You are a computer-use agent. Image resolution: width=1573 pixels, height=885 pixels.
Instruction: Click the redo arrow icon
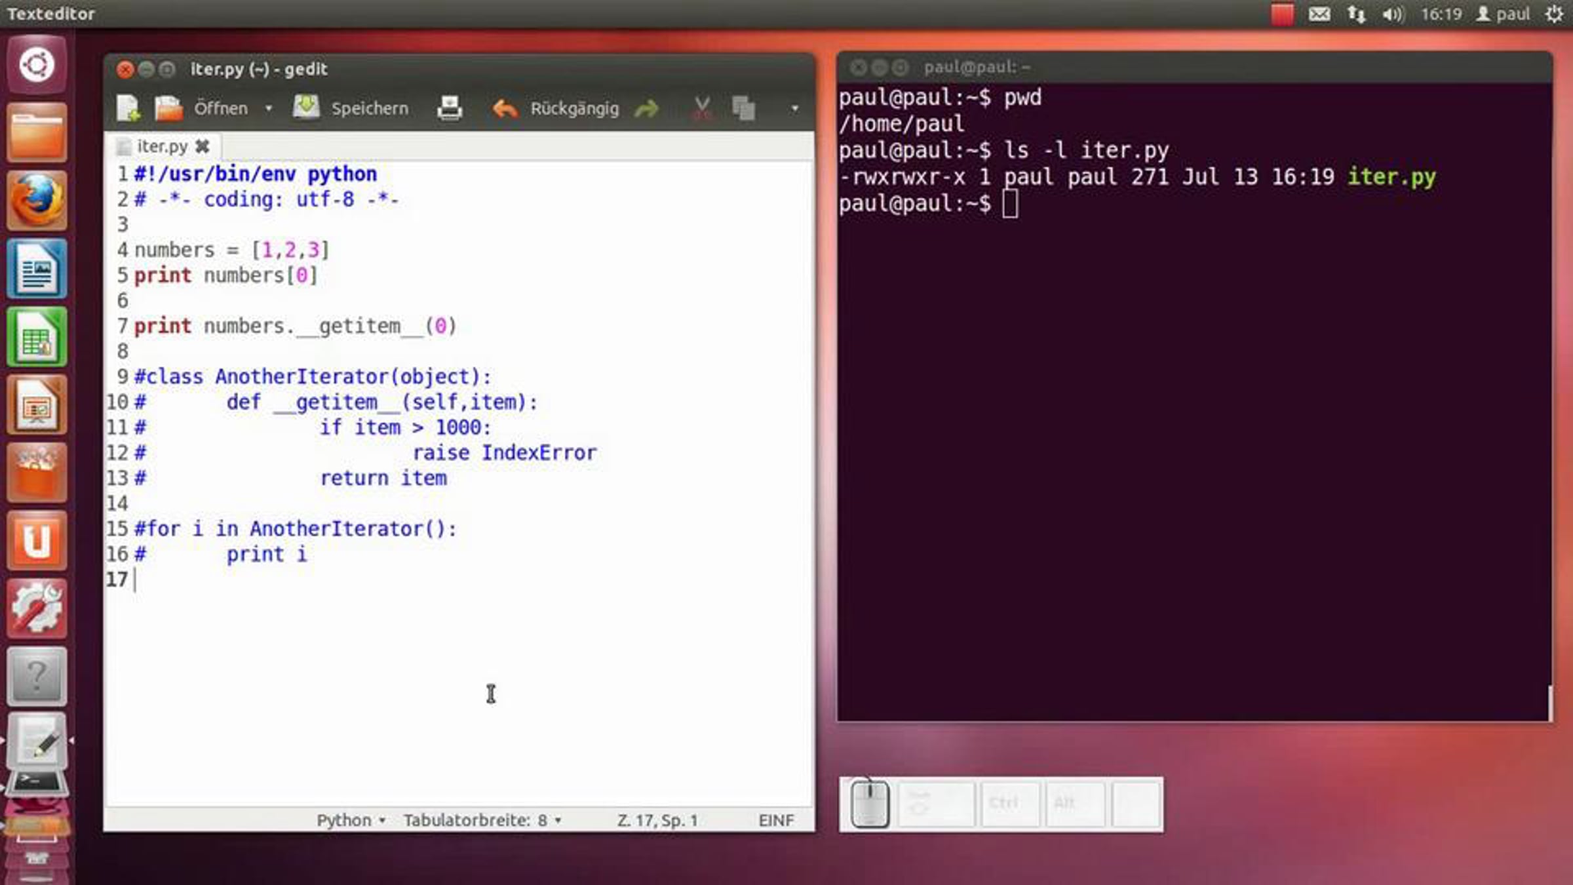tap(646, 108)
